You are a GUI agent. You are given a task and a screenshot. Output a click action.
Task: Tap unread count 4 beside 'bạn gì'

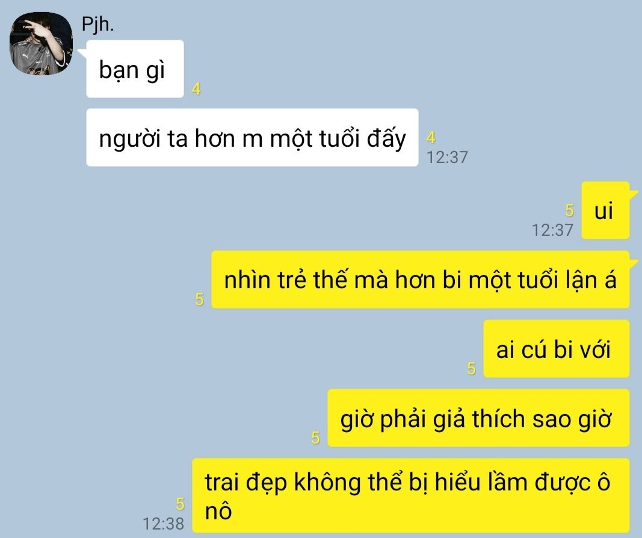pyautogui.click(x=196, y=88)
